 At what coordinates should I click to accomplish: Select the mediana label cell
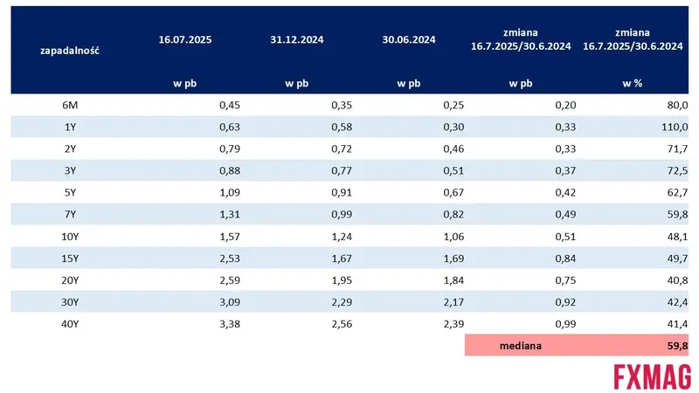521,346
